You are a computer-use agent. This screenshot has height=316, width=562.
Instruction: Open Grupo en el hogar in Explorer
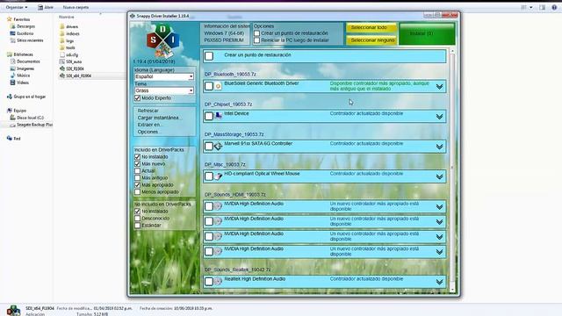click(x=26, y=97)
